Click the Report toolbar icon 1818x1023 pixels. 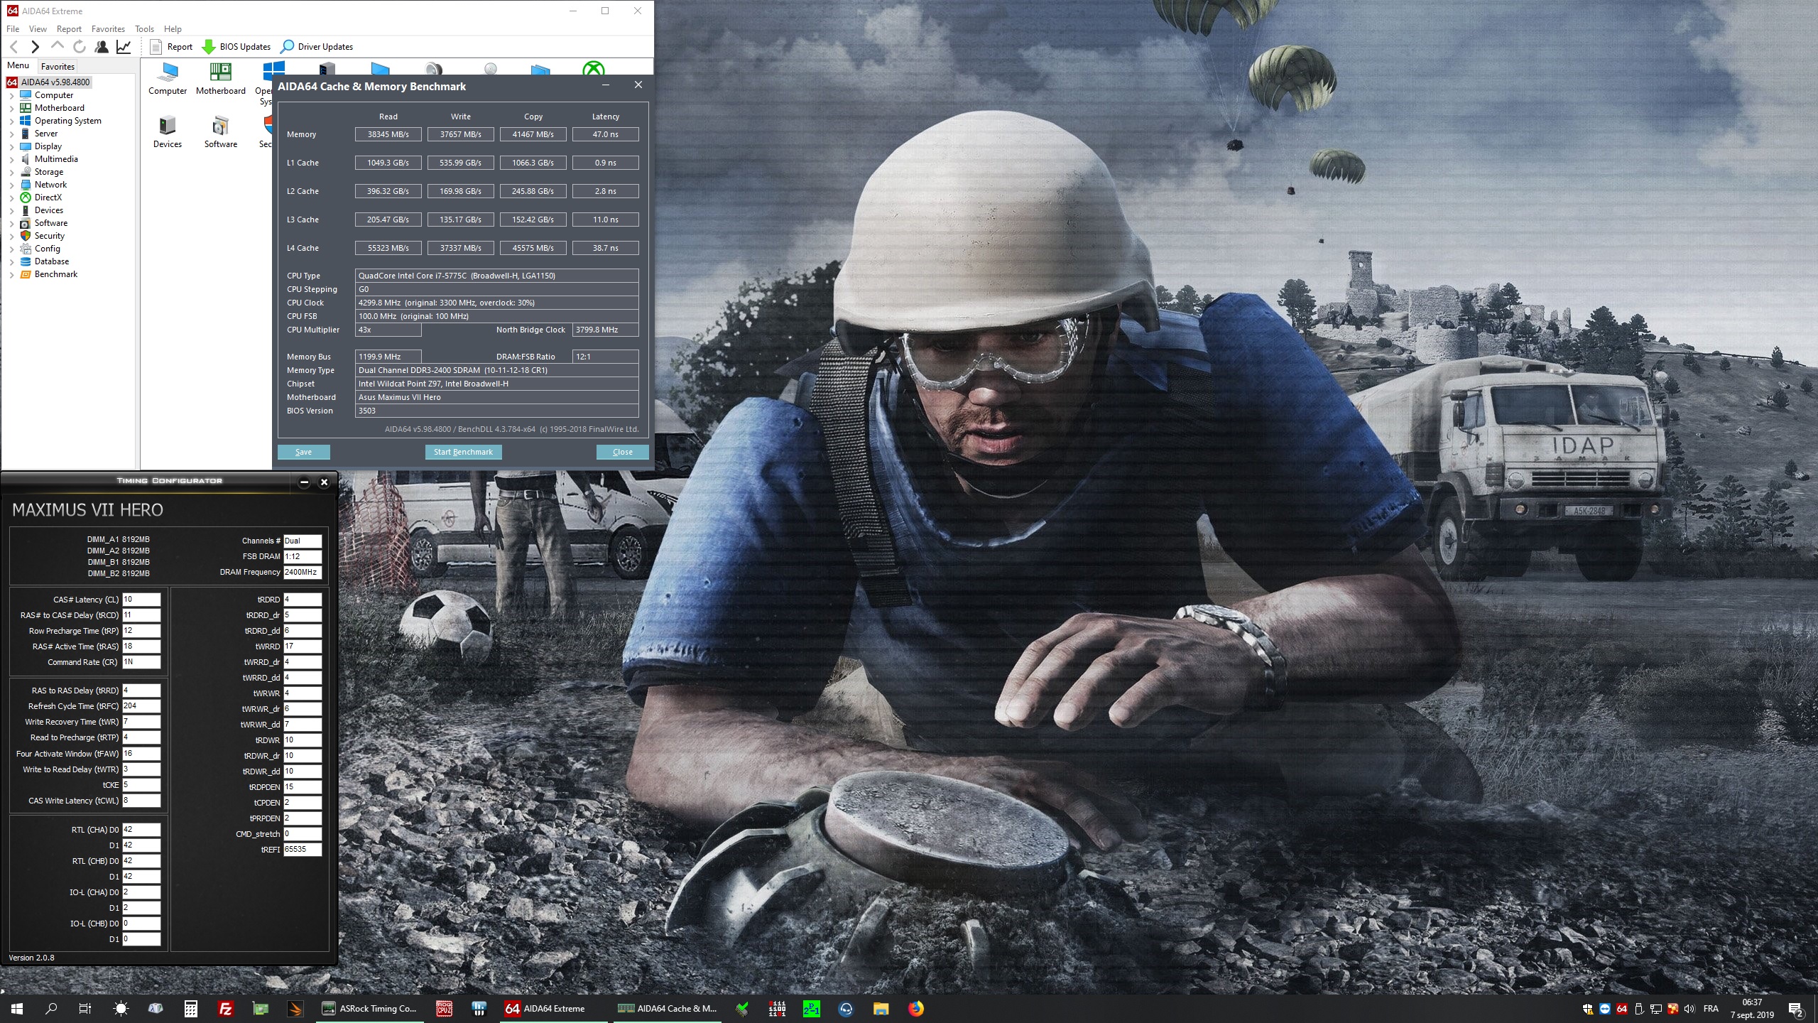pyautogui.click(x=156, y=47)
